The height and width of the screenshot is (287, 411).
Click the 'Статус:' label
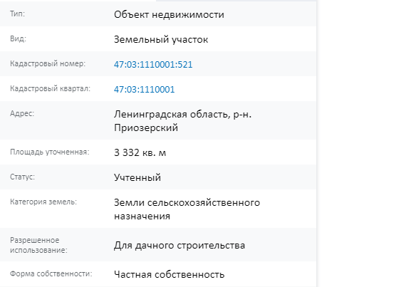coord(22,177)
